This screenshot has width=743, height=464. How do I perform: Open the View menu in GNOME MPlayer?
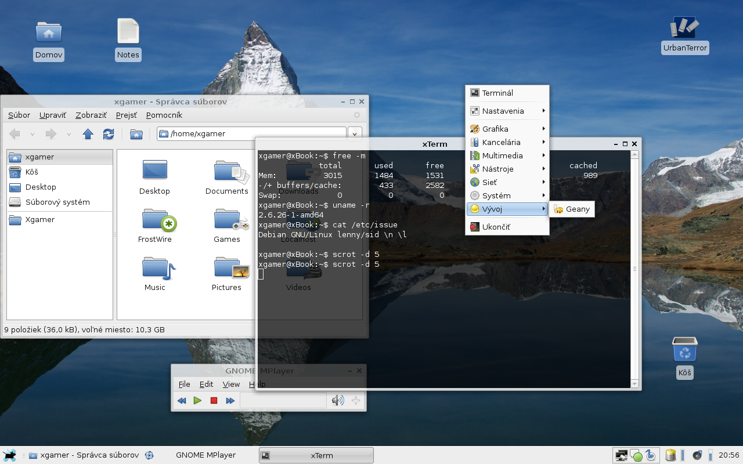[231, 384]
